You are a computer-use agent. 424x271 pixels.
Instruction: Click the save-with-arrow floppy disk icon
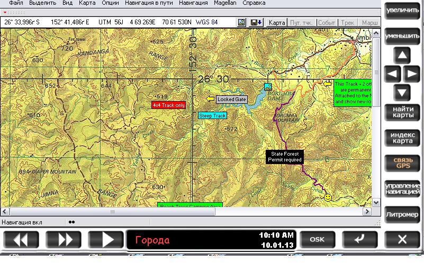tap(256, 22)
